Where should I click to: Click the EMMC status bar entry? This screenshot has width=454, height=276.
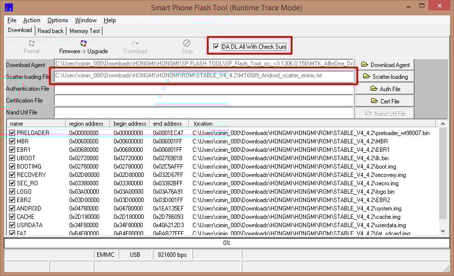pyautogui.click(x=106, y=255)
